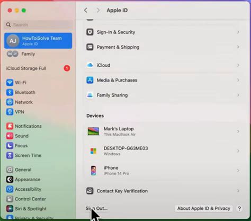This screenshot has width=251, height=221.
Task: Open the Appearance icon in sidebar
Action: click(x=10, y=180)
